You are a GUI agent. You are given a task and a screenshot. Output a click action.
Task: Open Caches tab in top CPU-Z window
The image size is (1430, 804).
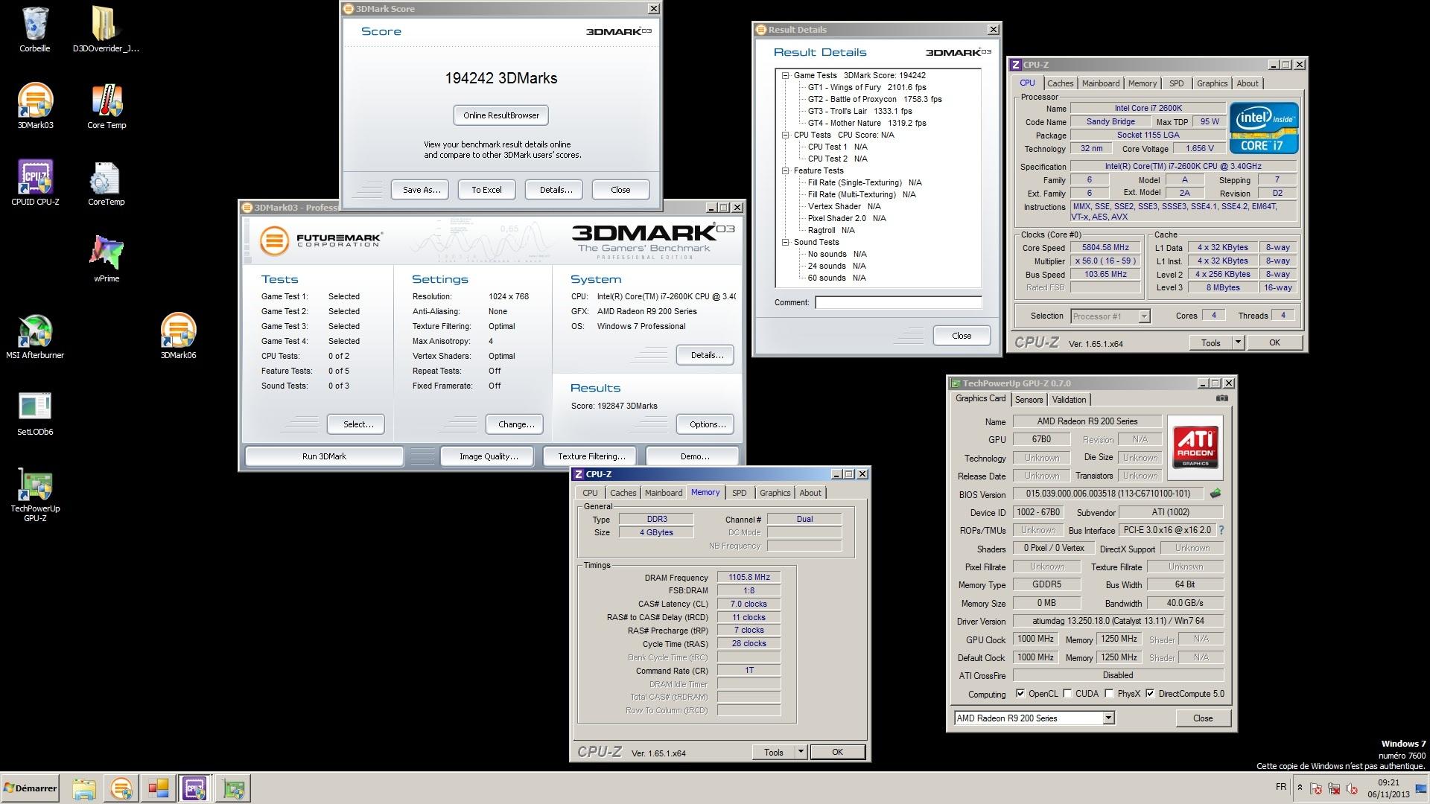click(x=1060, y=83)
